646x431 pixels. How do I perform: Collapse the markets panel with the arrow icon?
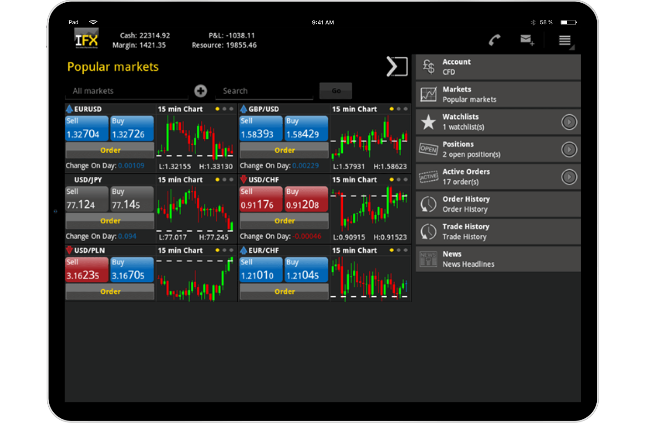pyautogui.click(x=397, y=66)
